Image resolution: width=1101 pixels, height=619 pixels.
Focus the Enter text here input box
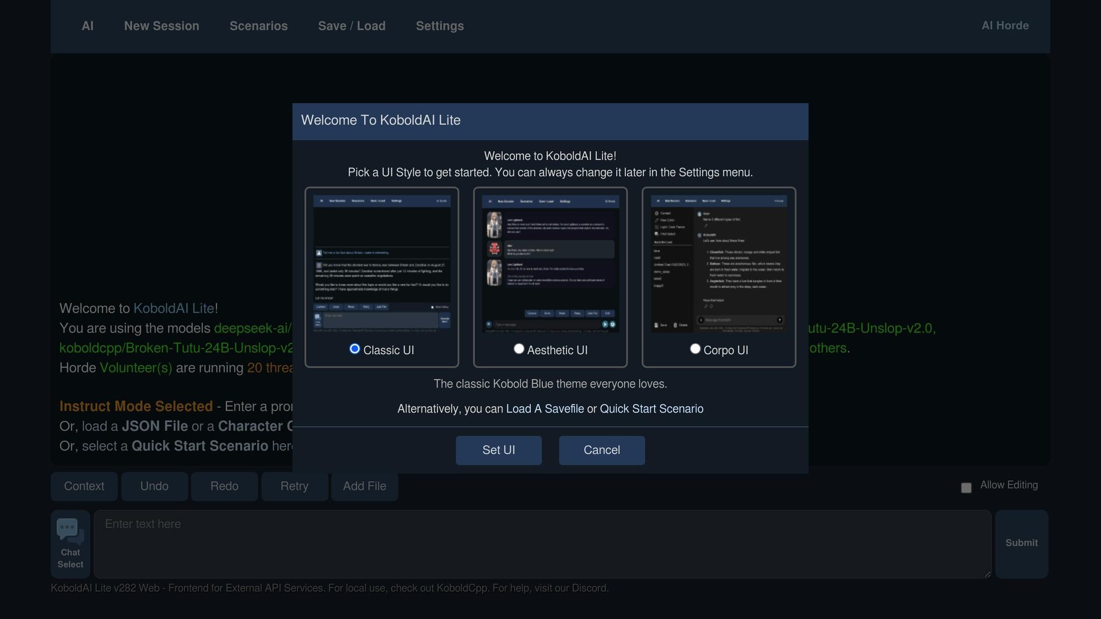[x=543, y=544]
